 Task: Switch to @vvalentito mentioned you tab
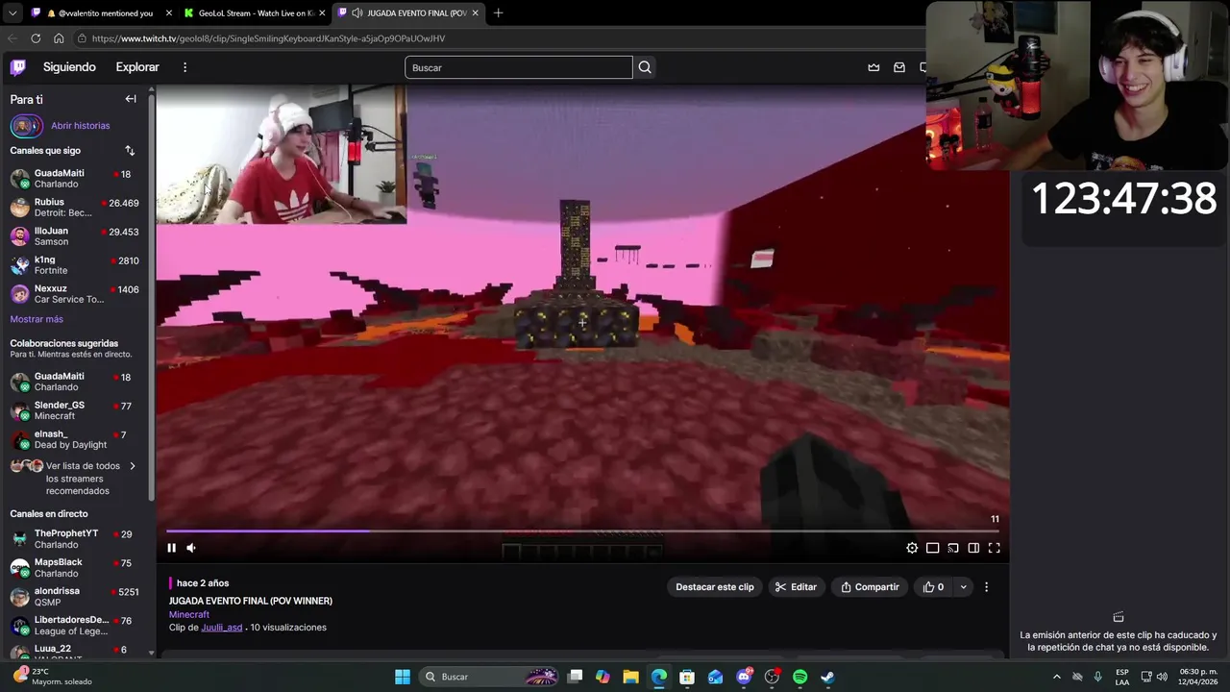pyautogui.click(x=102, y=13)
